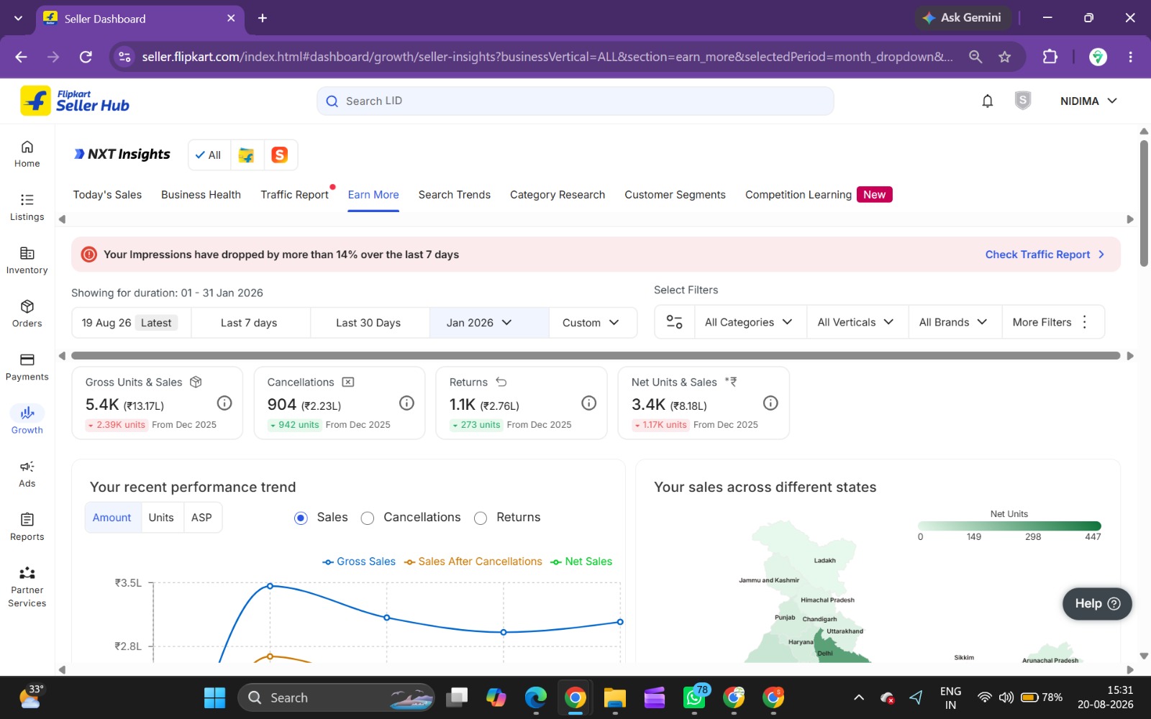Toggle Net Sales series in legend

[x=581, y=562]
